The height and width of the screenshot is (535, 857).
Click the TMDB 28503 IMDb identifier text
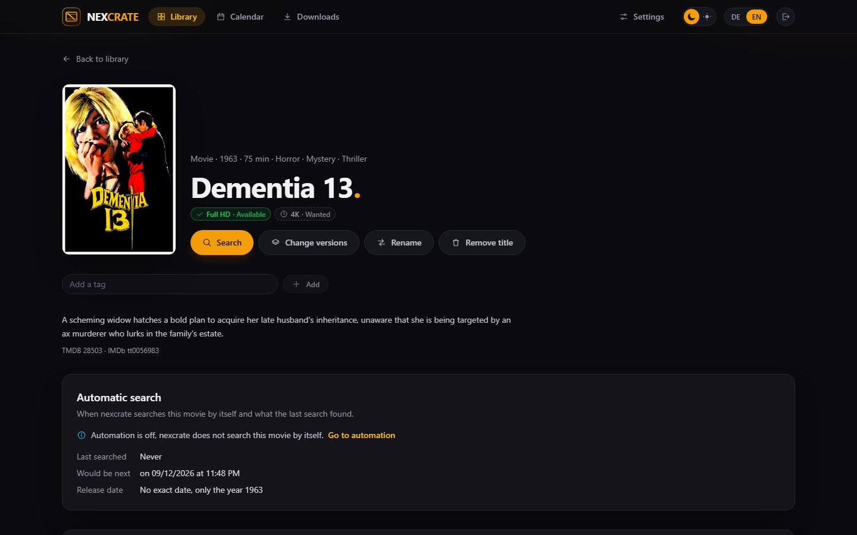pyautogui.click(x=110, y=351)
